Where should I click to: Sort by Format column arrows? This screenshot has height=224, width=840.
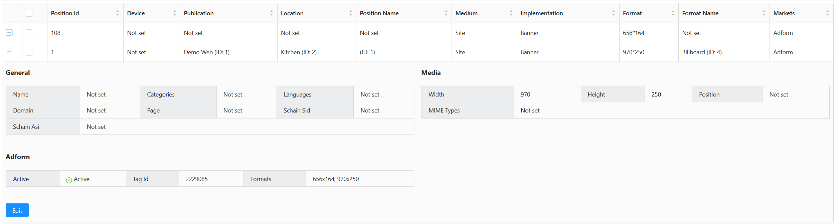[673, 13]
